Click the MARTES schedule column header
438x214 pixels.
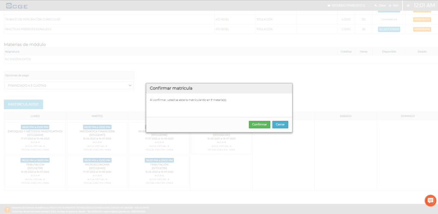tap(97, 116)
